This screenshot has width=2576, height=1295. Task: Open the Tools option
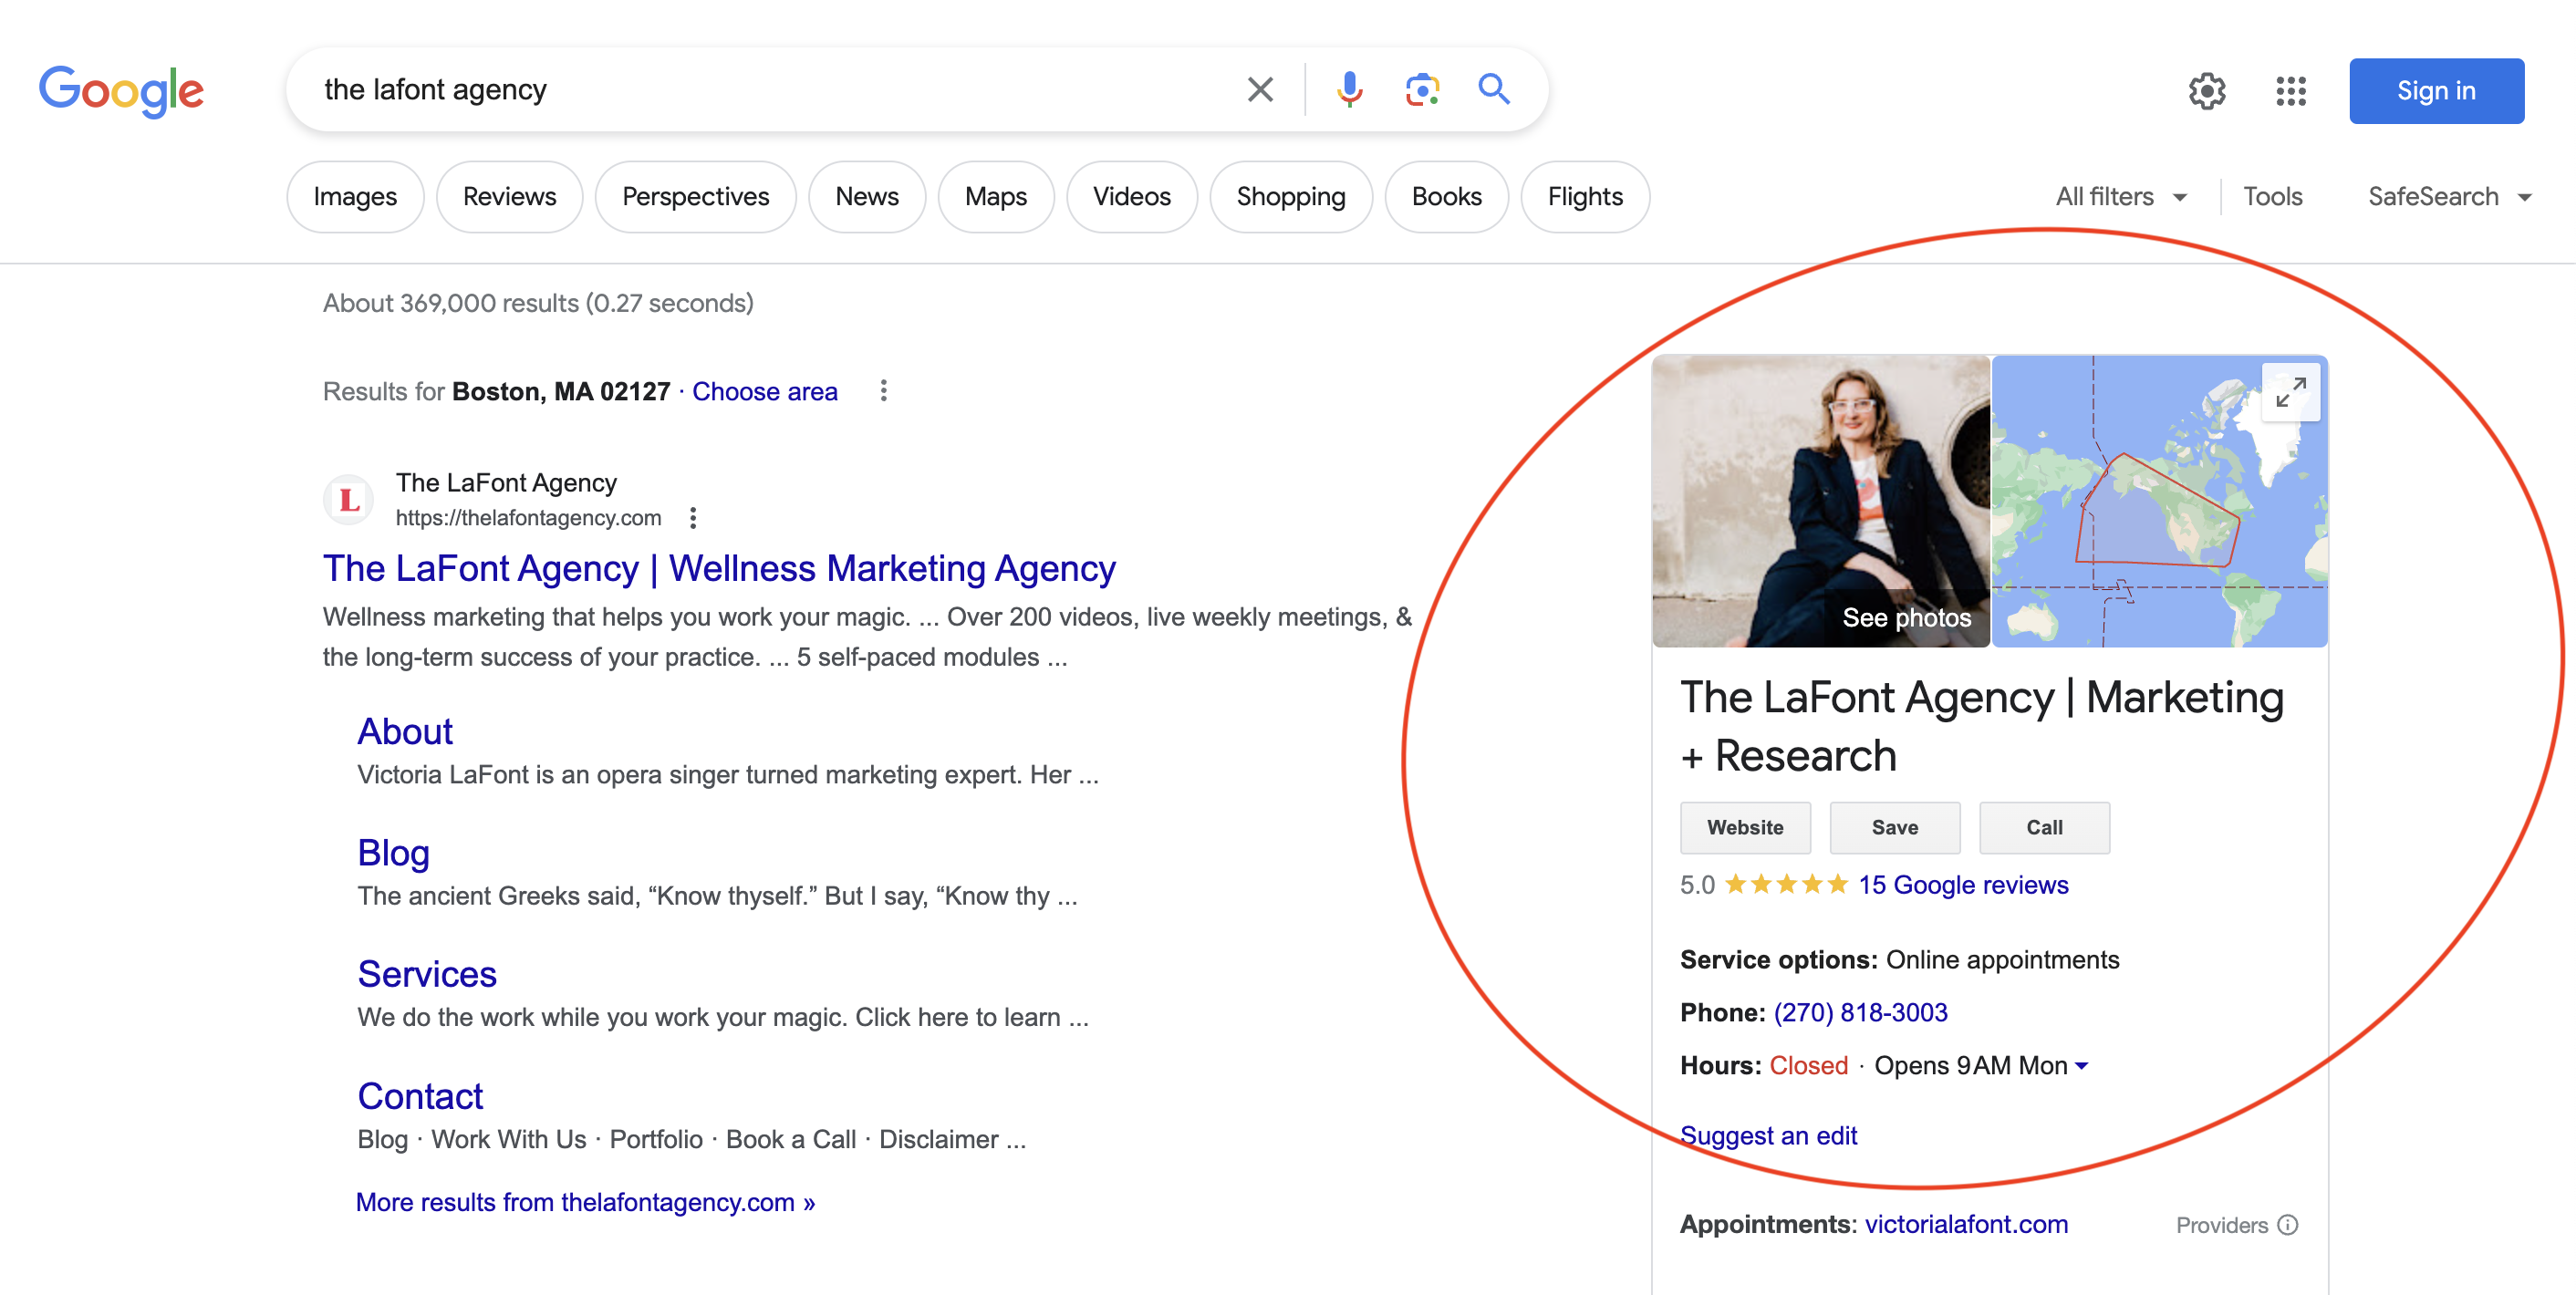[x=2272, y=197]
